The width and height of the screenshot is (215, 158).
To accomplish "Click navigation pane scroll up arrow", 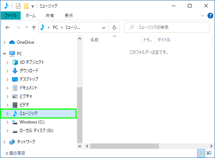I will click(80, 38).
